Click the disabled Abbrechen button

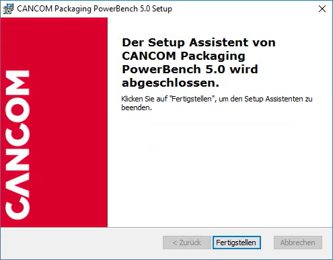[298, 243]
